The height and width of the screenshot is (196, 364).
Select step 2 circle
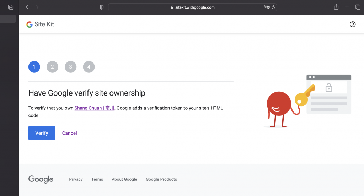[53, 67]
